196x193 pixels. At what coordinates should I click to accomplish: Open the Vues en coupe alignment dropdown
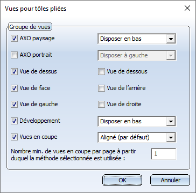[x=137, y=137]
